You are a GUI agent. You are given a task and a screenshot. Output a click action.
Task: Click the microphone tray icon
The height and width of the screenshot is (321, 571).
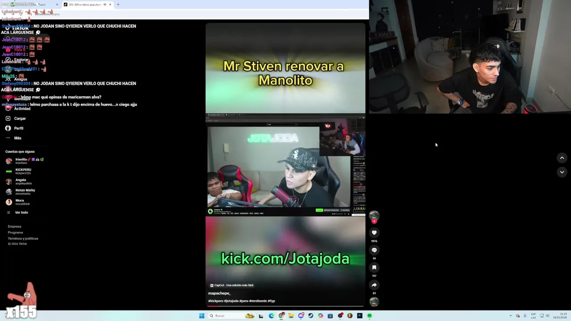(525, 316)
